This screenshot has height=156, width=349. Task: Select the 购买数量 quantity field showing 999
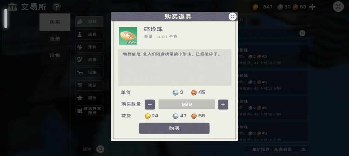point(186,104)
